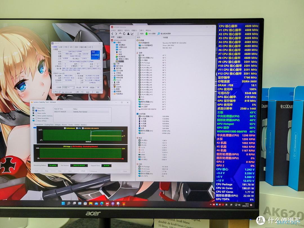Switch to 收藏夹 tab in AIDA64 sidebar
304x228 pixels.
120,37
